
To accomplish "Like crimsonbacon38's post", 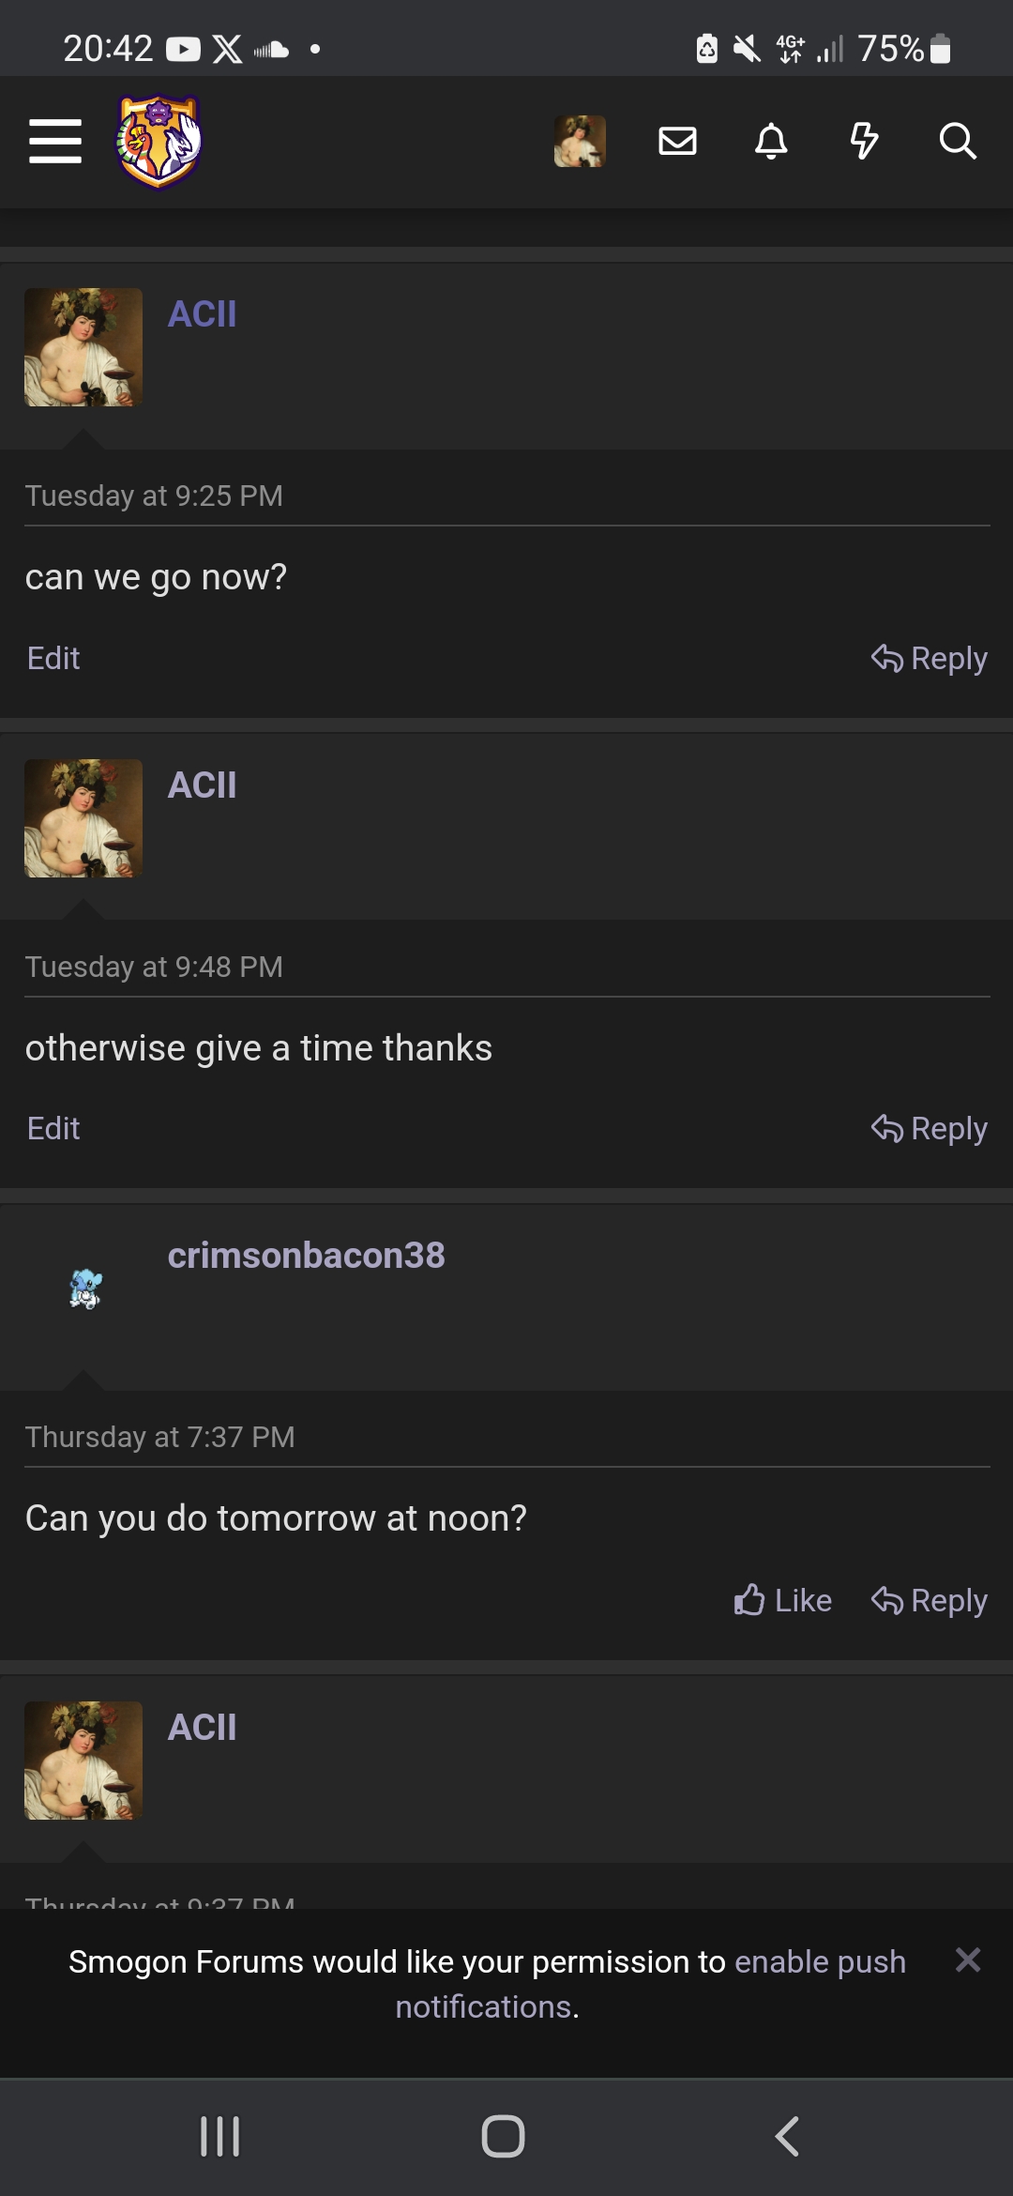I will pos(782,1600).
